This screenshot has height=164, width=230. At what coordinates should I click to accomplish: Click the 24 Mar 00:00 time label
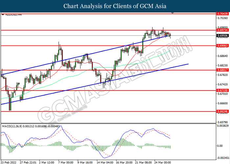point(163,162)
